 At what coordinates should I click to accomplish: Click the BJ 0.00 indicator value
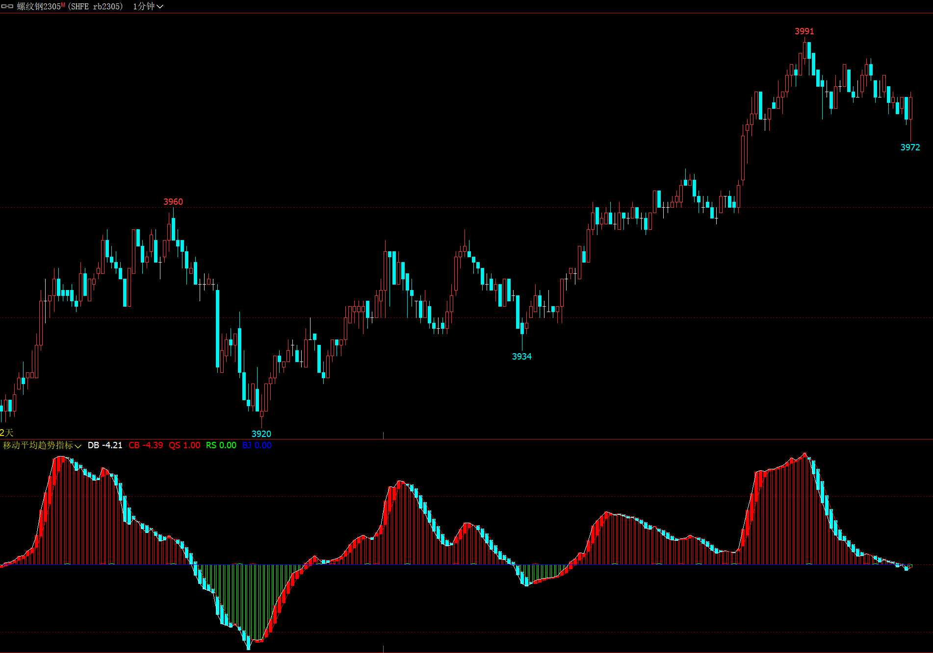[x=257, y=445]
